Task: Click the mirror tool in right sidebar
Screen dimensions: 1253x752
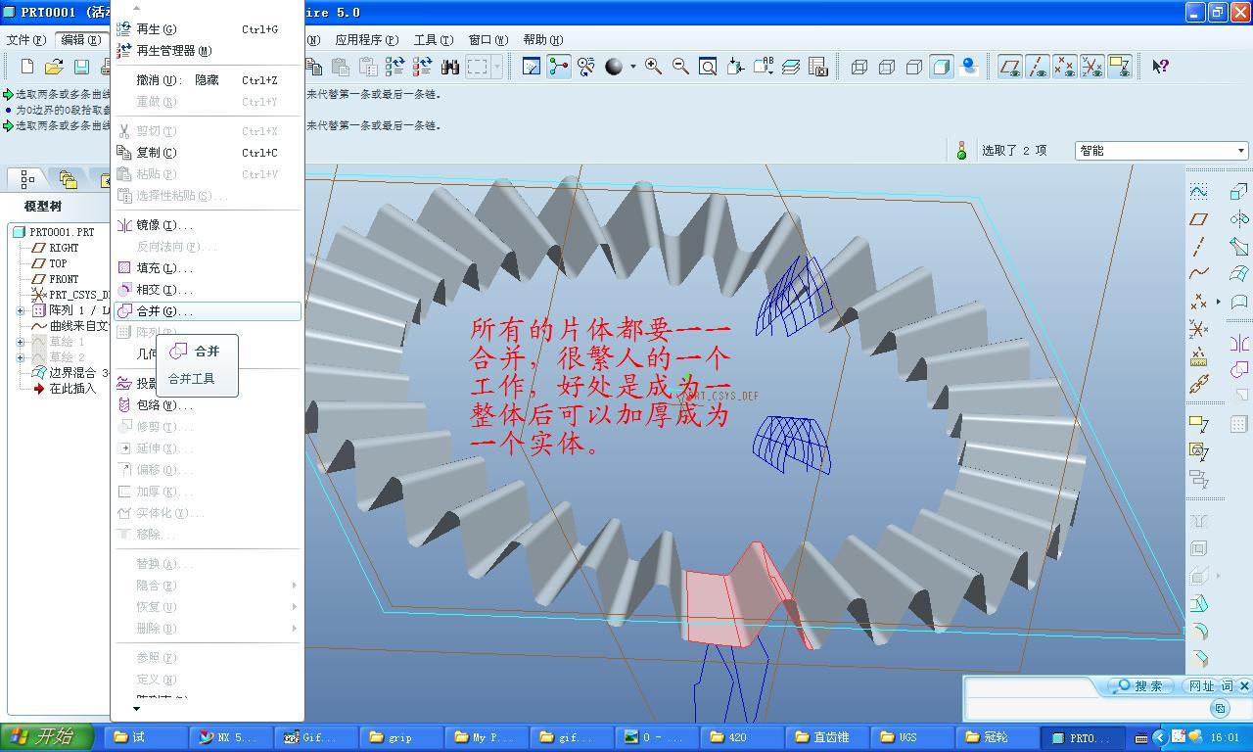Action: [x=1239, y=343]
